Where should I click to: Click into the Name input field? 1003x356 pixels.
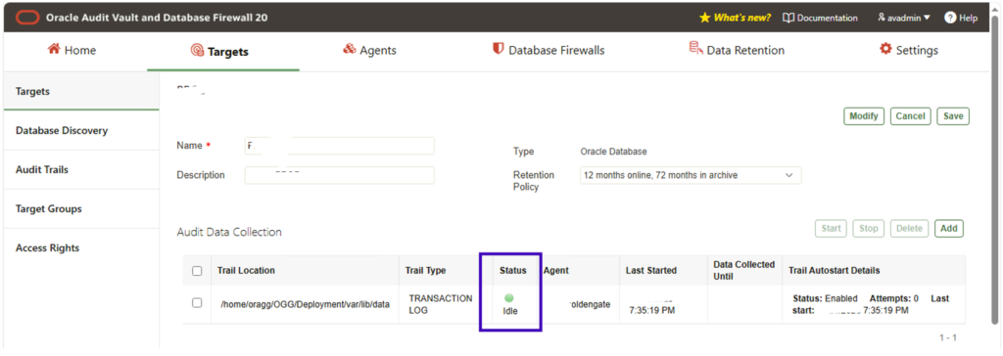coord(340,146)
